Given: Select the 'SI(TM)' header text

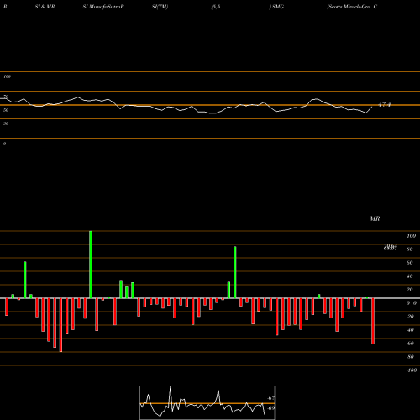Looking at the screenshot, I should click(x=160, y=7).
